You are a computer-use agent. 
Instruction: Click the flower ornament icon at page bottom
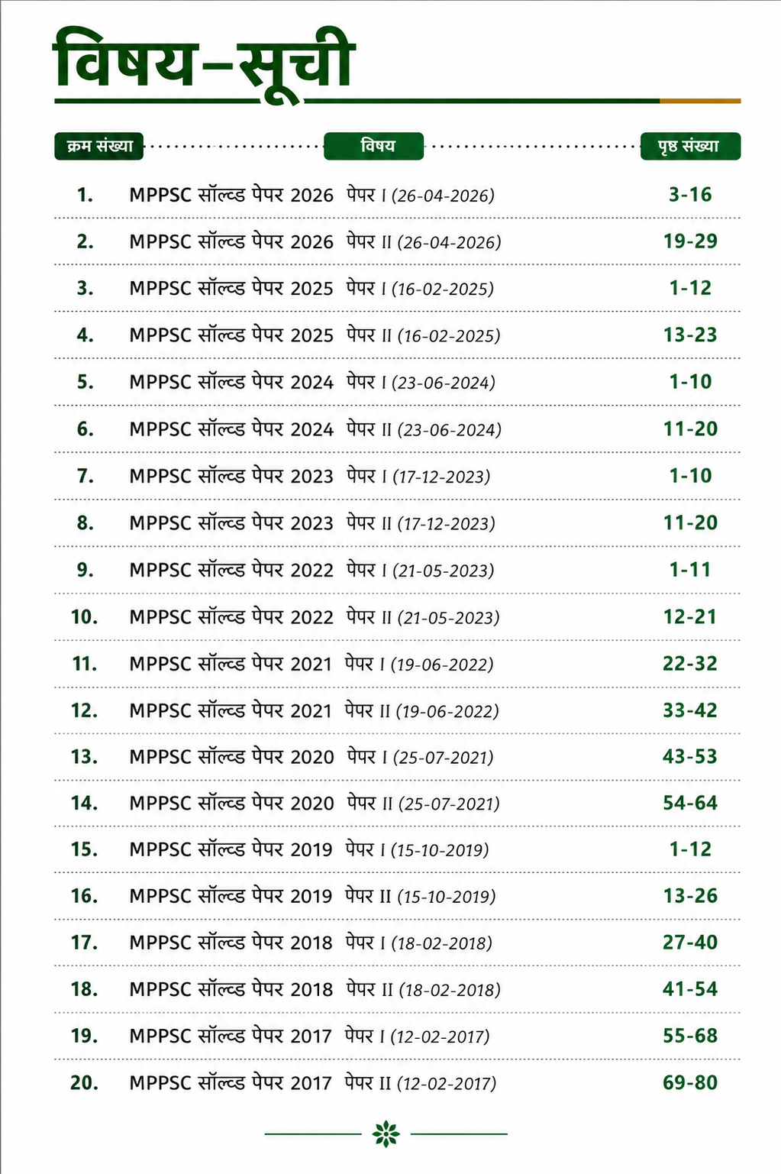coord(386,1134)
